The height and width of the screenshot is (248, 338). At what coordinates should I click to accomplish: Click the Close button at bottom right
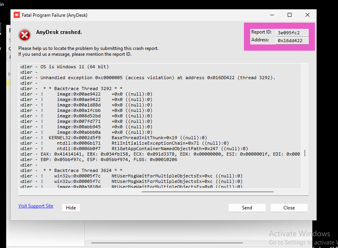[289, 208]
